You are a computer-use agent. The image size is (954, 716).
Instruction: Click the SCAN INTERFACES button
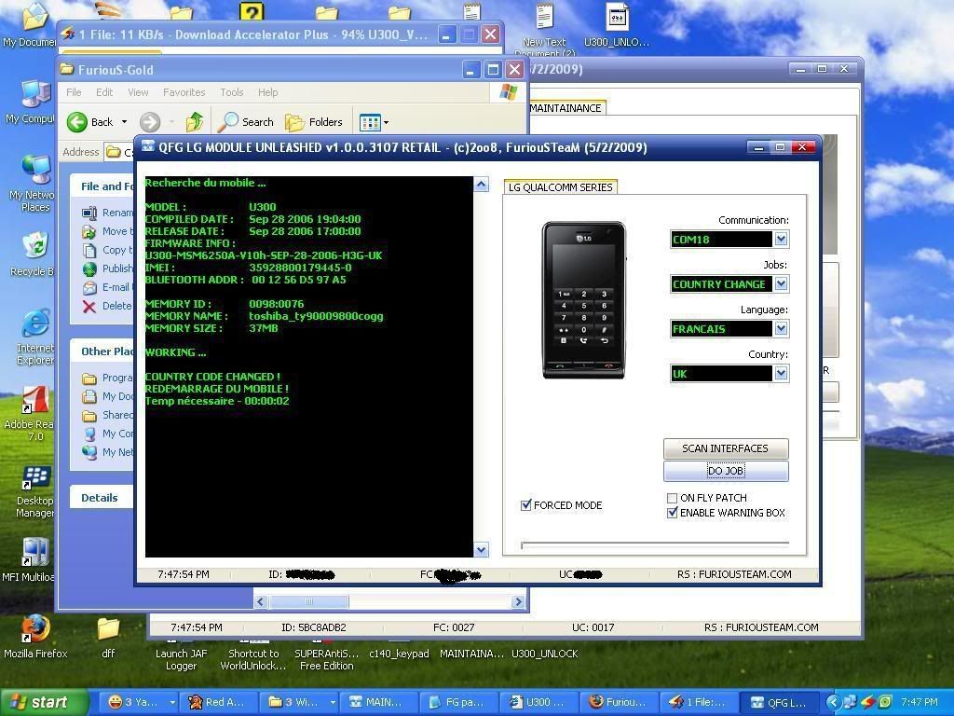[725, 448]
